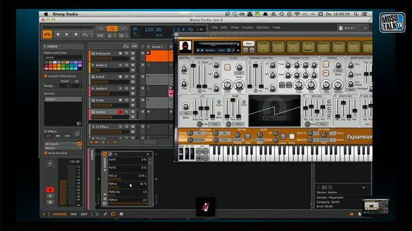Toggle the Convert Pitch-bend checkbox
Image resolution: width=412 pixels, height=231 pixels.
46,76
